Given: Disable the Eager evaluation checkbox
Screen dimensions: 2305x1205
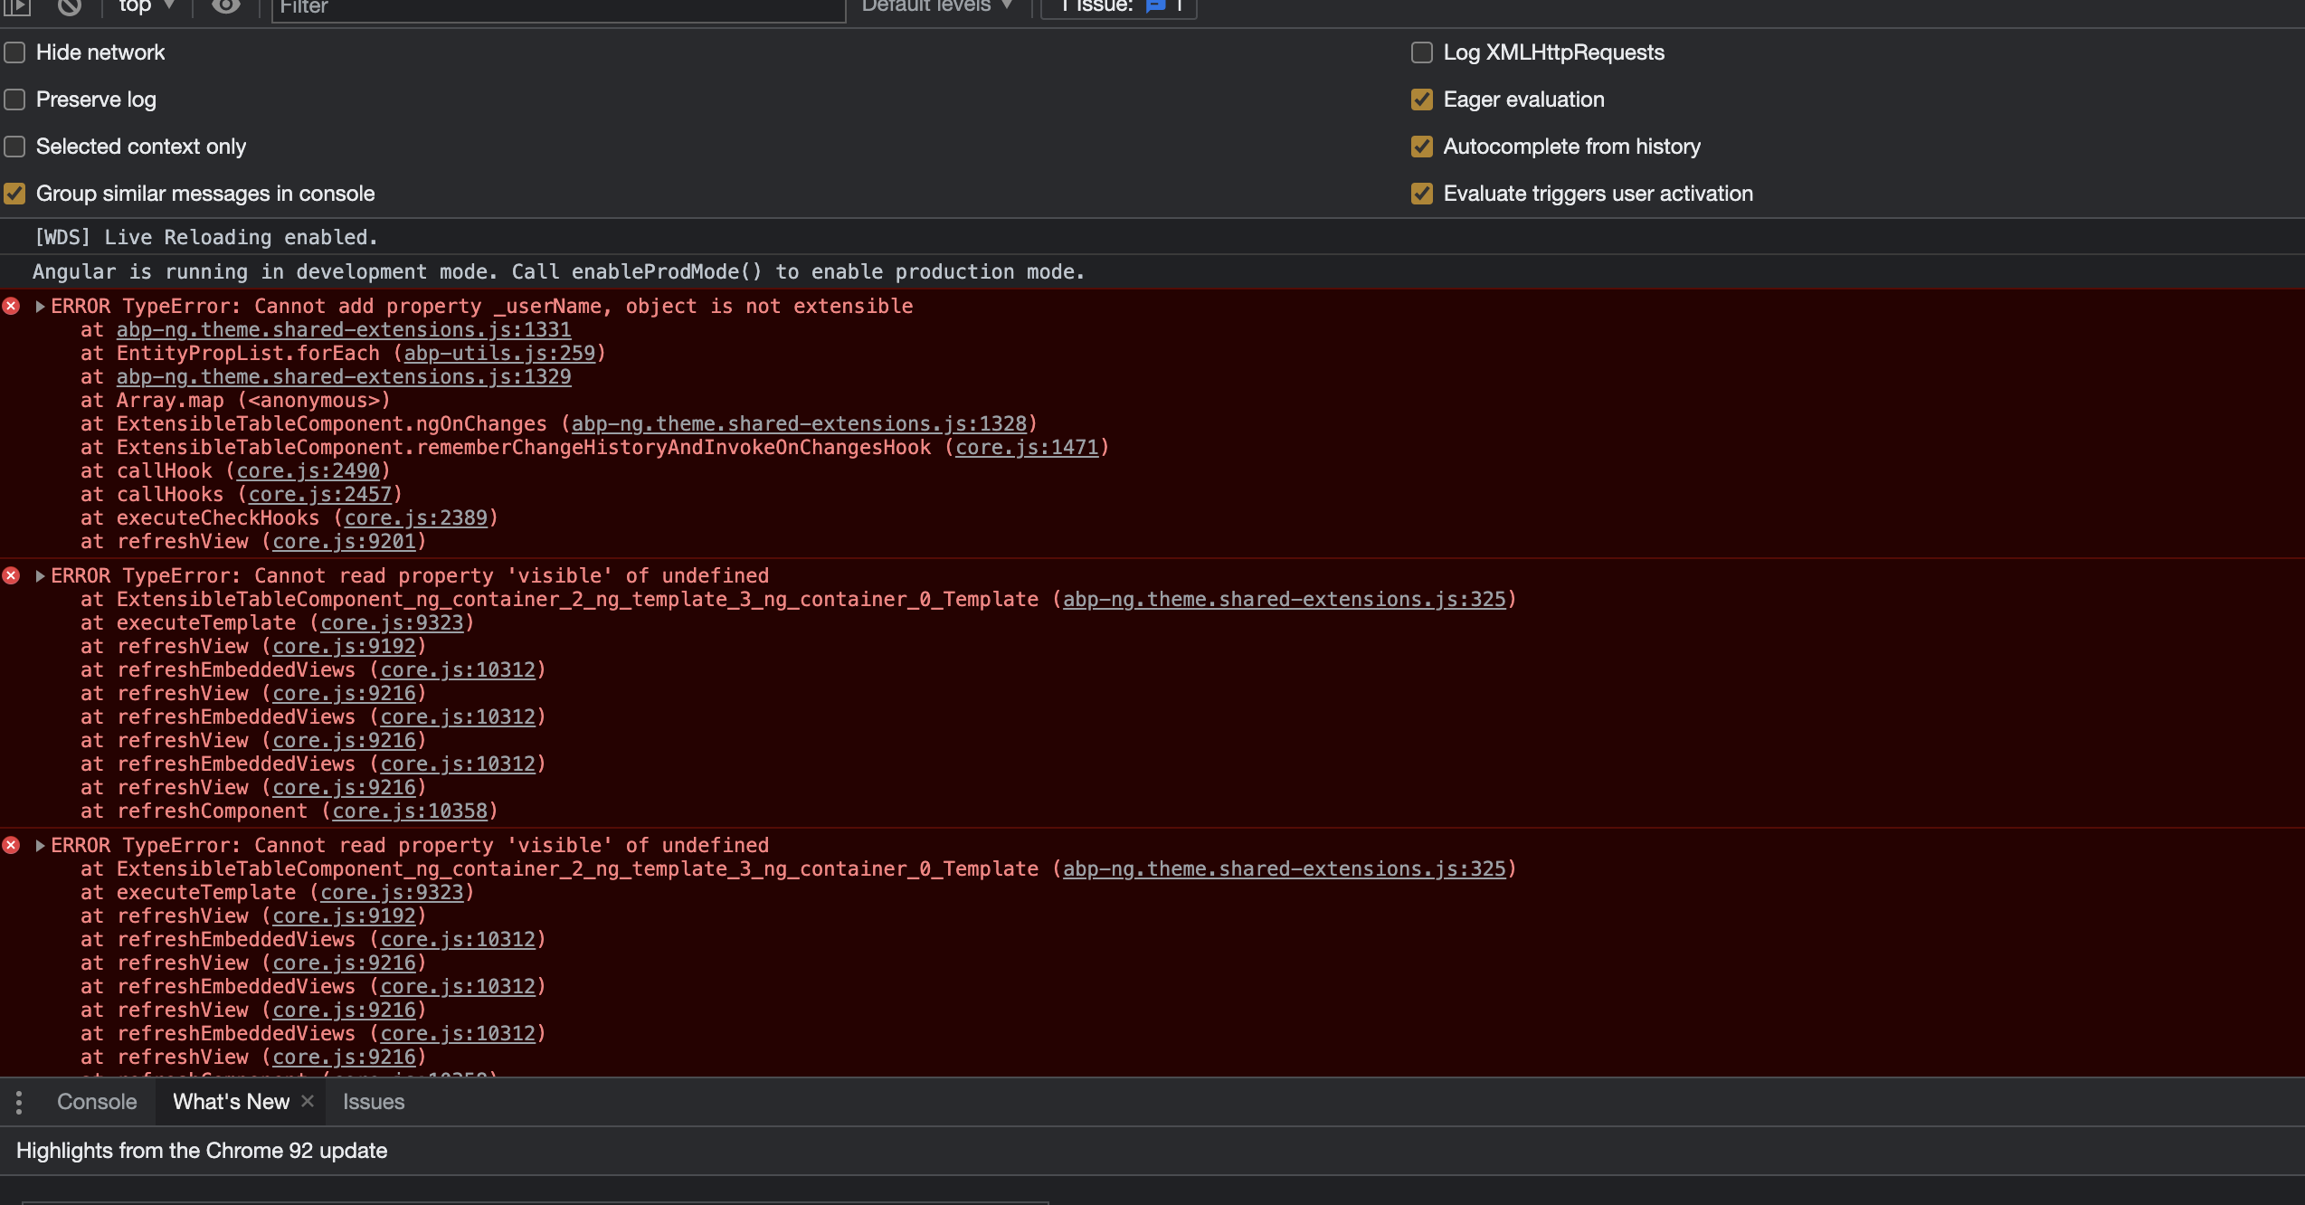Looking at the screenshot, I should [x=1422, y=100].
